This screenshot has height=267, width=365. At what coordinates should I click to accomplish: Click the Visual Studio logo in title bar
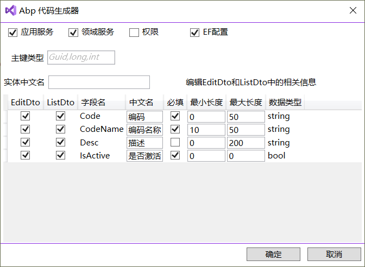(x=11, y=10)
